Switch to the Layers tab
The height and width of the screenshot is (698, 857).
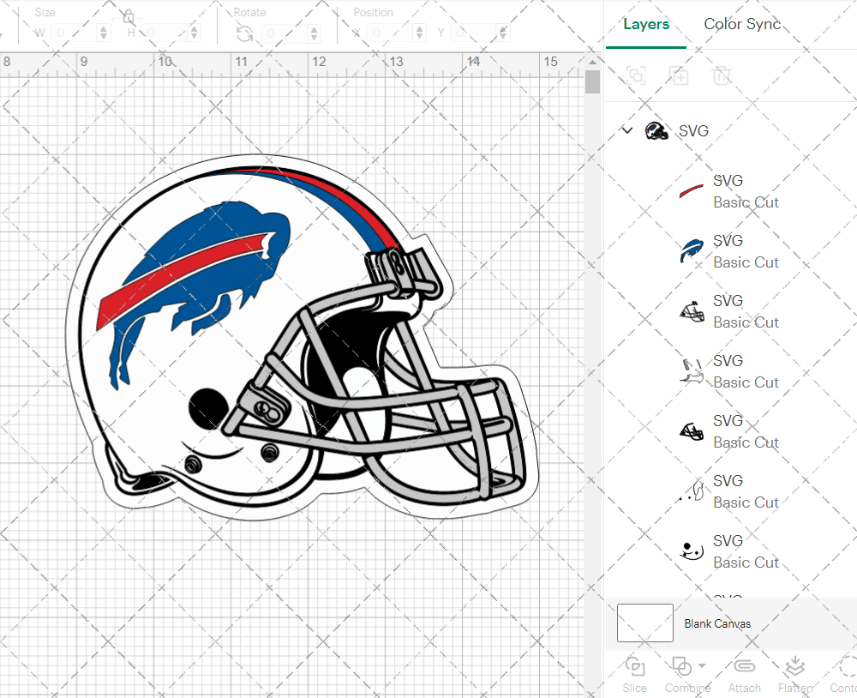[646, 24]
